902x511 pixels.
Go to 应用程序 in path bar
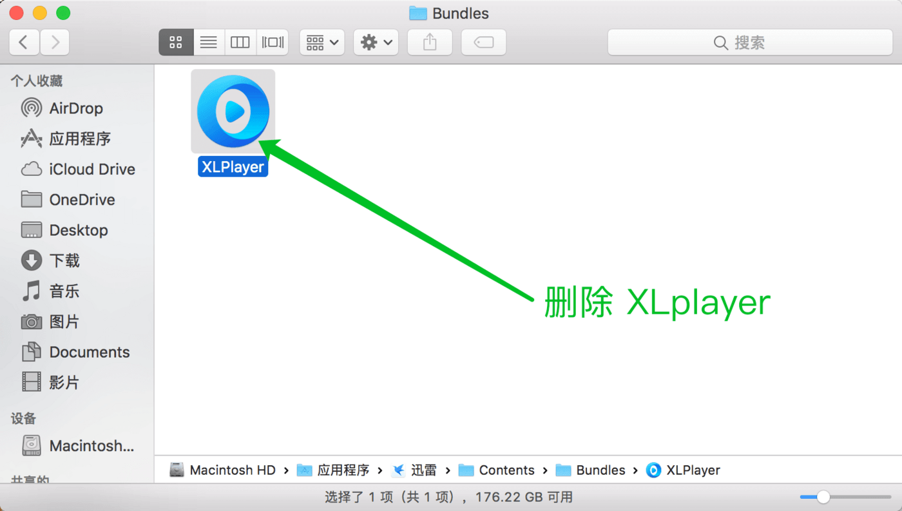[x=333, y=470]
